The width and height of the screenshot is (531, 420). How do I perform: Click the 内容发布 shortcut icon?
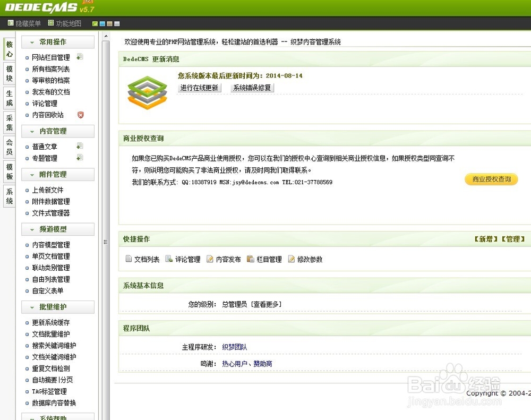coord(210,259)
